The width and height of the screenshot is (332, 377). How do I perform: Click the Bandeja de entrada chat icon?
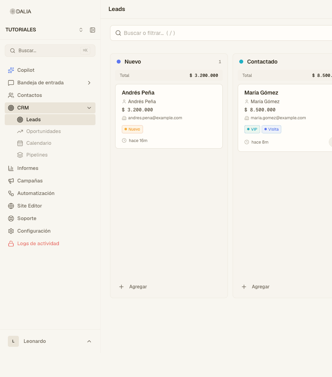[x=11, y=83]
